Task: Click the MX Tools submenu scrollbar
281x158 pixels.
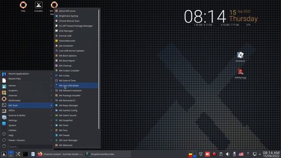Action: tap(99, 69)
